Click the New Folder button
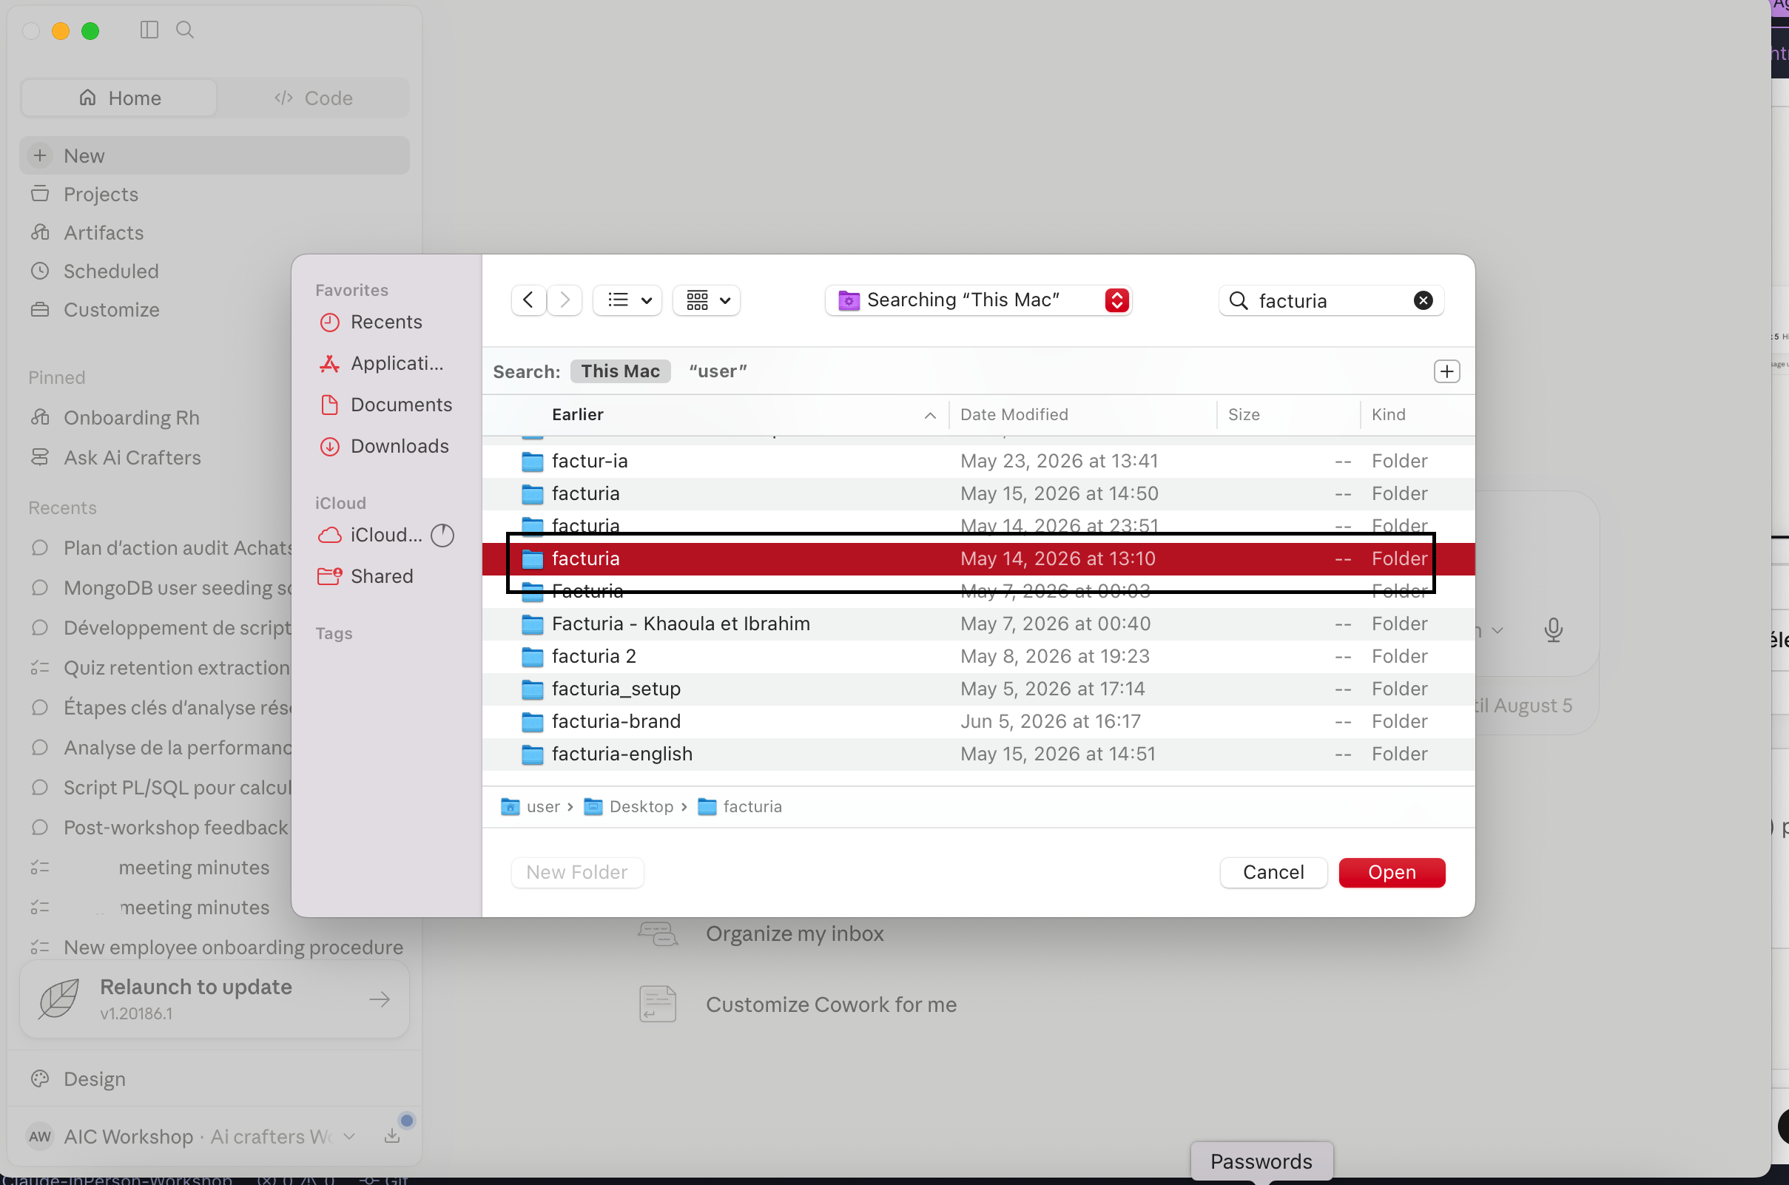1789x1185 pixels. pyautogui.click(x=576, y=872)
